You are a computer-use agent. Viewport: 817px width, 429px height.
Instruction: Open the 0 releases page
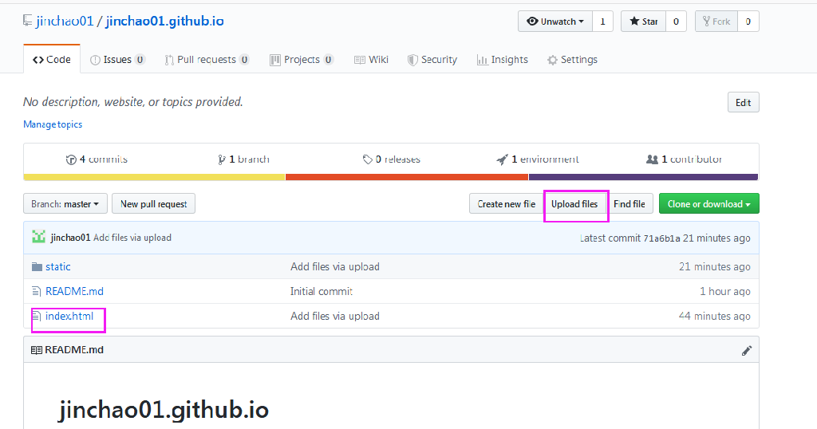(391, 159)
